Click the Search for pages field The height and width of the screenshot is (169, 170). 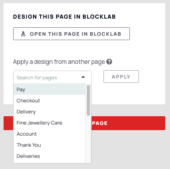pyautogui.click(x=52, y=77)
